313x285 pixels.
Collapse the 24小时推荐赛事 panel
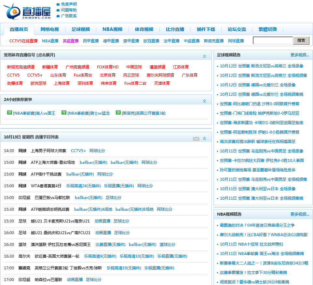204,101
